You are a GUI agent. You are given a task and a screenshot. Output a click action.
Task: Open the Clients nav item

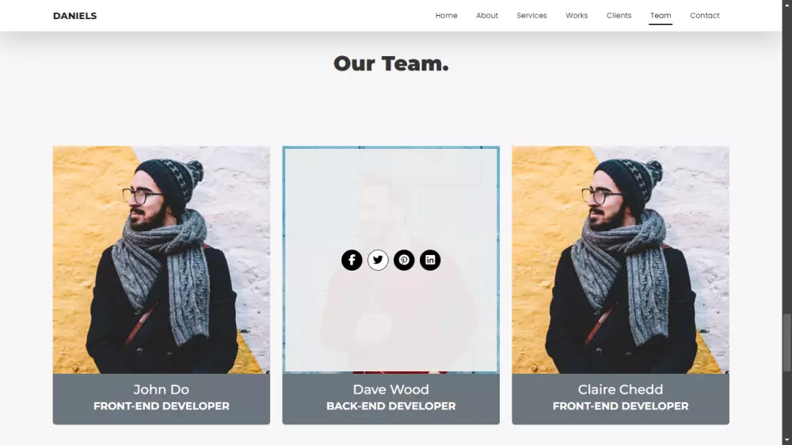click(x=619, y=16)
